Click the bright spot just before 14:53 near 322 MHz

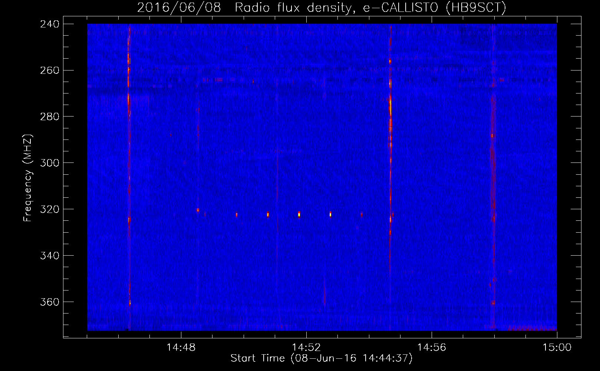click(x=330, y=214)
